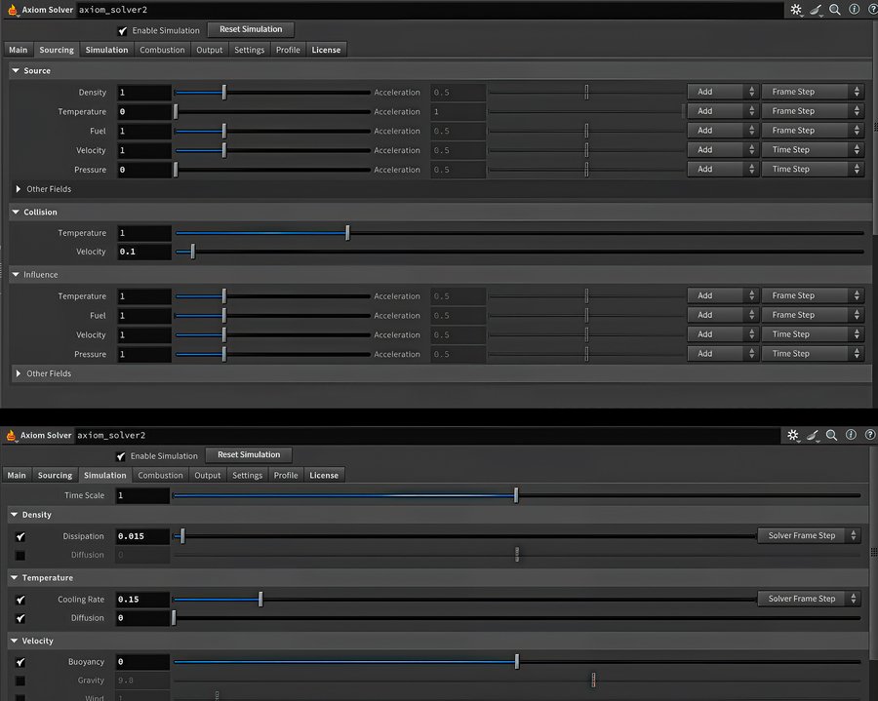
Task: Click node name field axiom_solver2 in top panel
Action: 428,10
